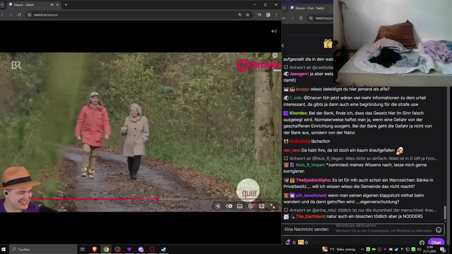This screenshot has height=254, width=452.
Task: Open the video's HD settings gear
Action: (251, 206)
